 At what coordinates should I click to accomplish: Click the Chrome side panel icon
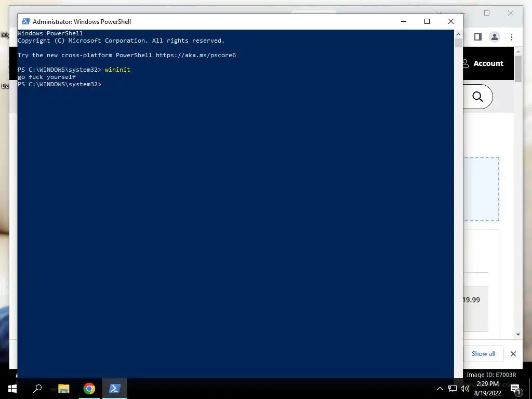tap(478, 37)
